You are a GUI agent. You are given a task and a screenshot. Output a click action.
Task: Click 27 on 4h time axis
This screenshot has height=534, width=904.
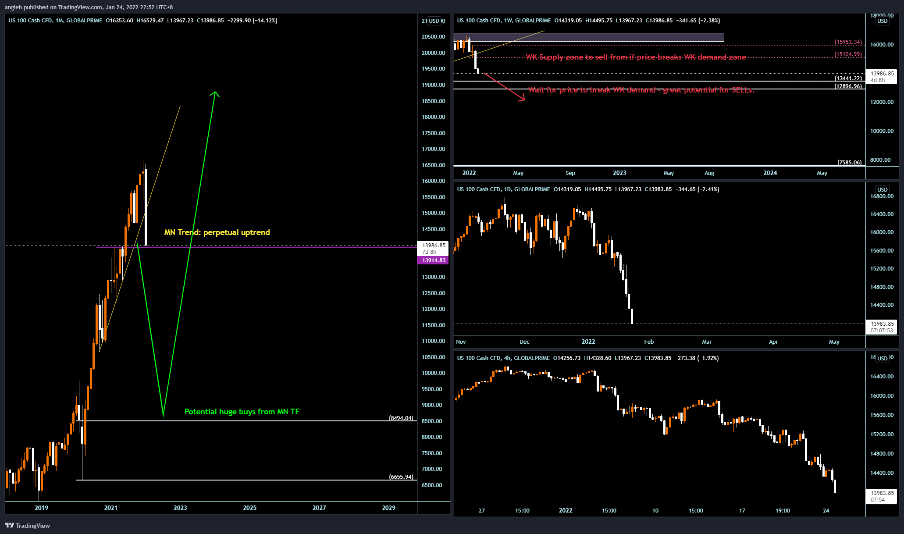coord(482,511)
